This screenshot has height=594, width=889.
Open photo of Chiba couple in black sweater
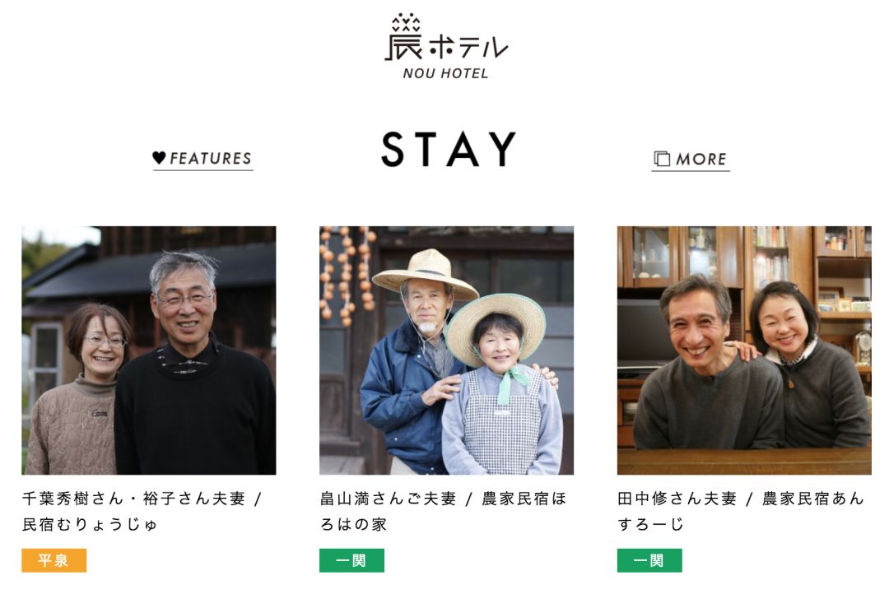click(x=148, y=350)
